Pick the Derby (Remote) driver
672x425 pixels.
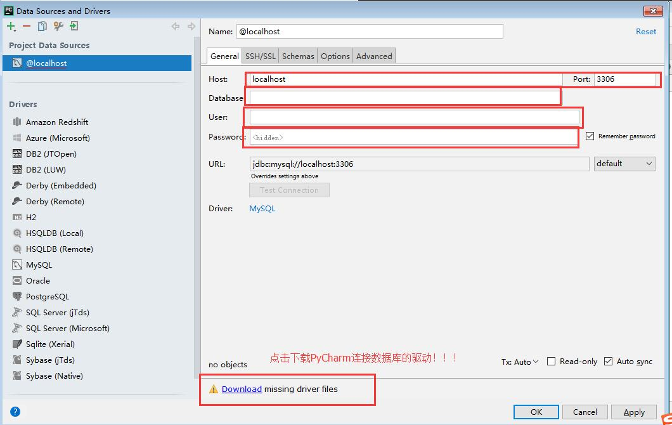coord(55,202)
